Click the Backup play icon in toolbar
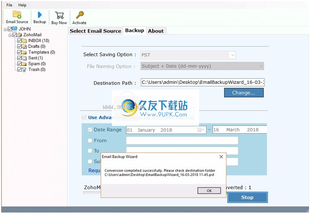 click(x=40, y=15)
